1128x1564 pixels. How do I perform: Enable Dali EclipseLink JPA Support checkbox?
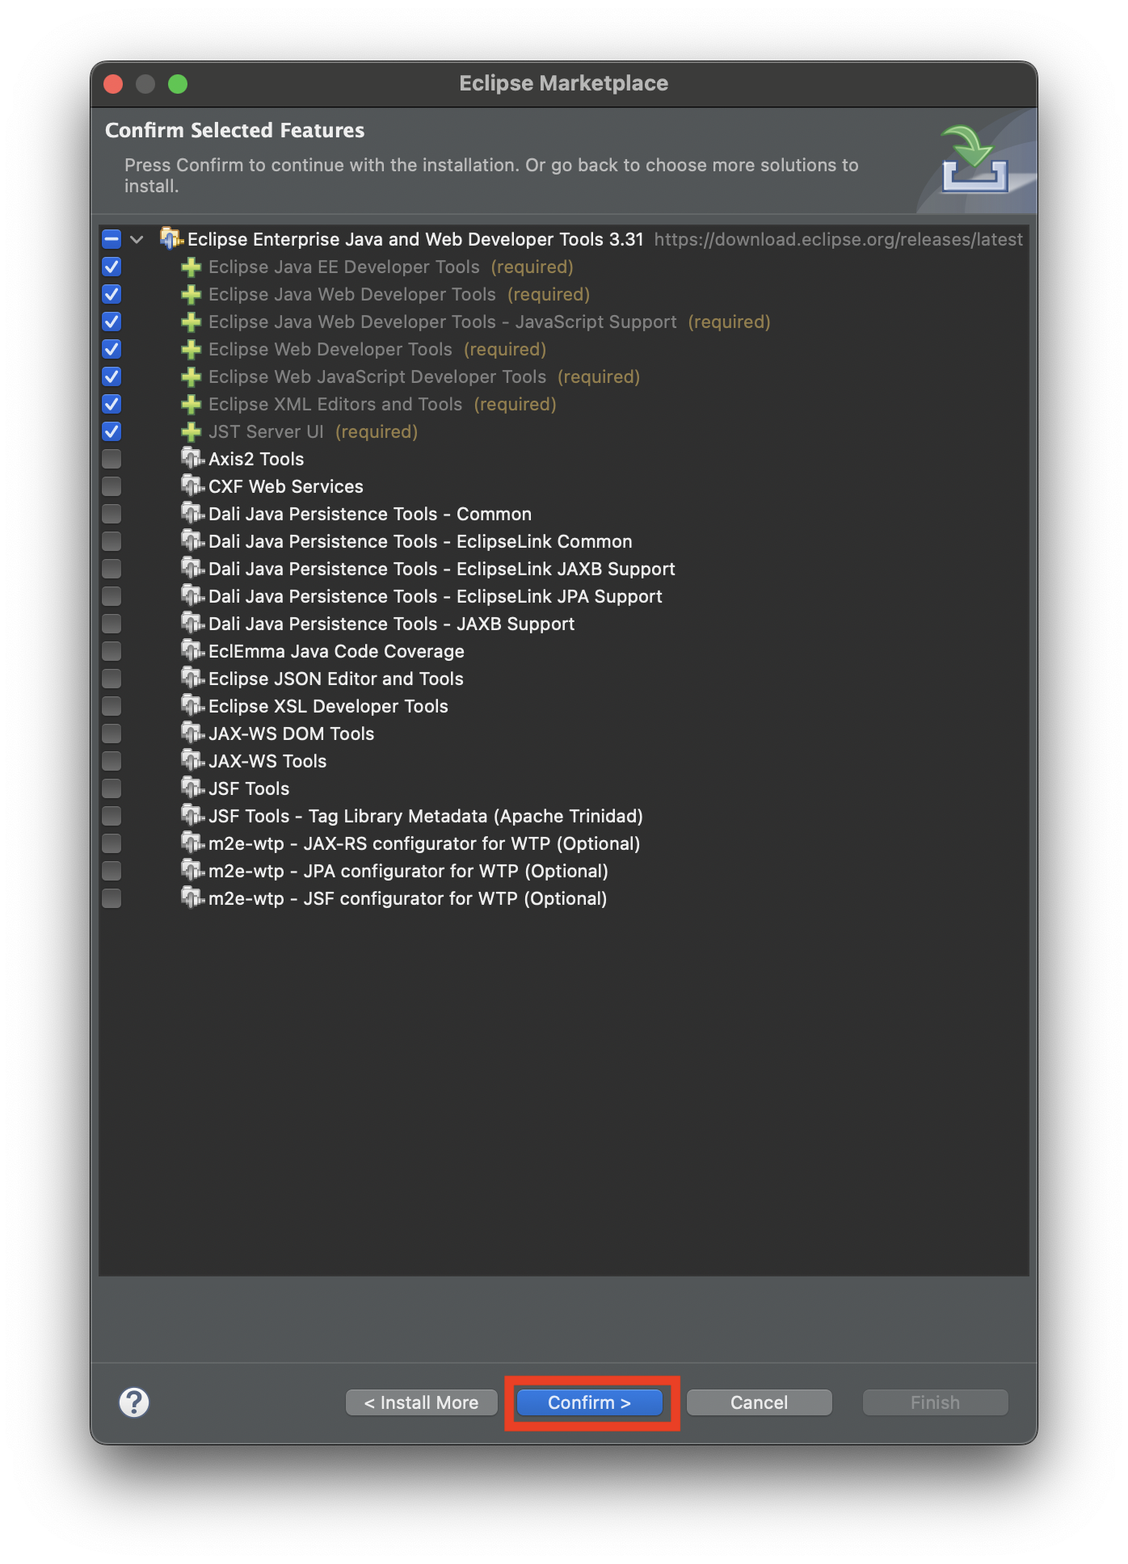coord(112,596)
